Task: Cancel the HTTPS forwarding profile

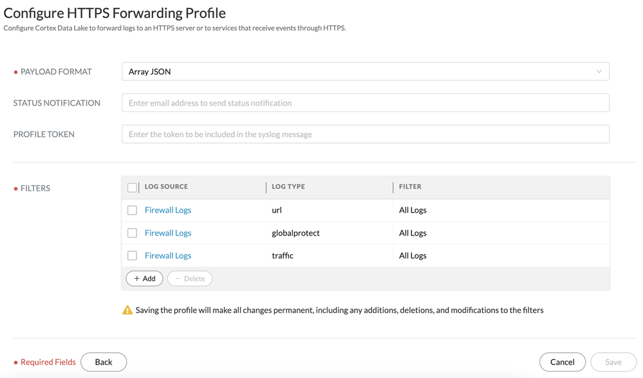Action: click(562, 362)
